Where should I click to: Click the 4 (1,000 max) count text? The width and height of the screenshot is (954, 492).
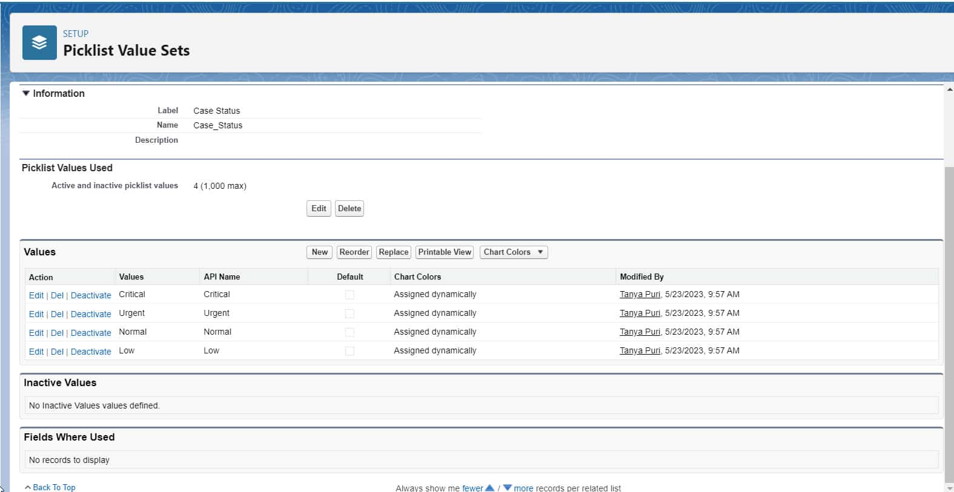(x=220, y=186)
